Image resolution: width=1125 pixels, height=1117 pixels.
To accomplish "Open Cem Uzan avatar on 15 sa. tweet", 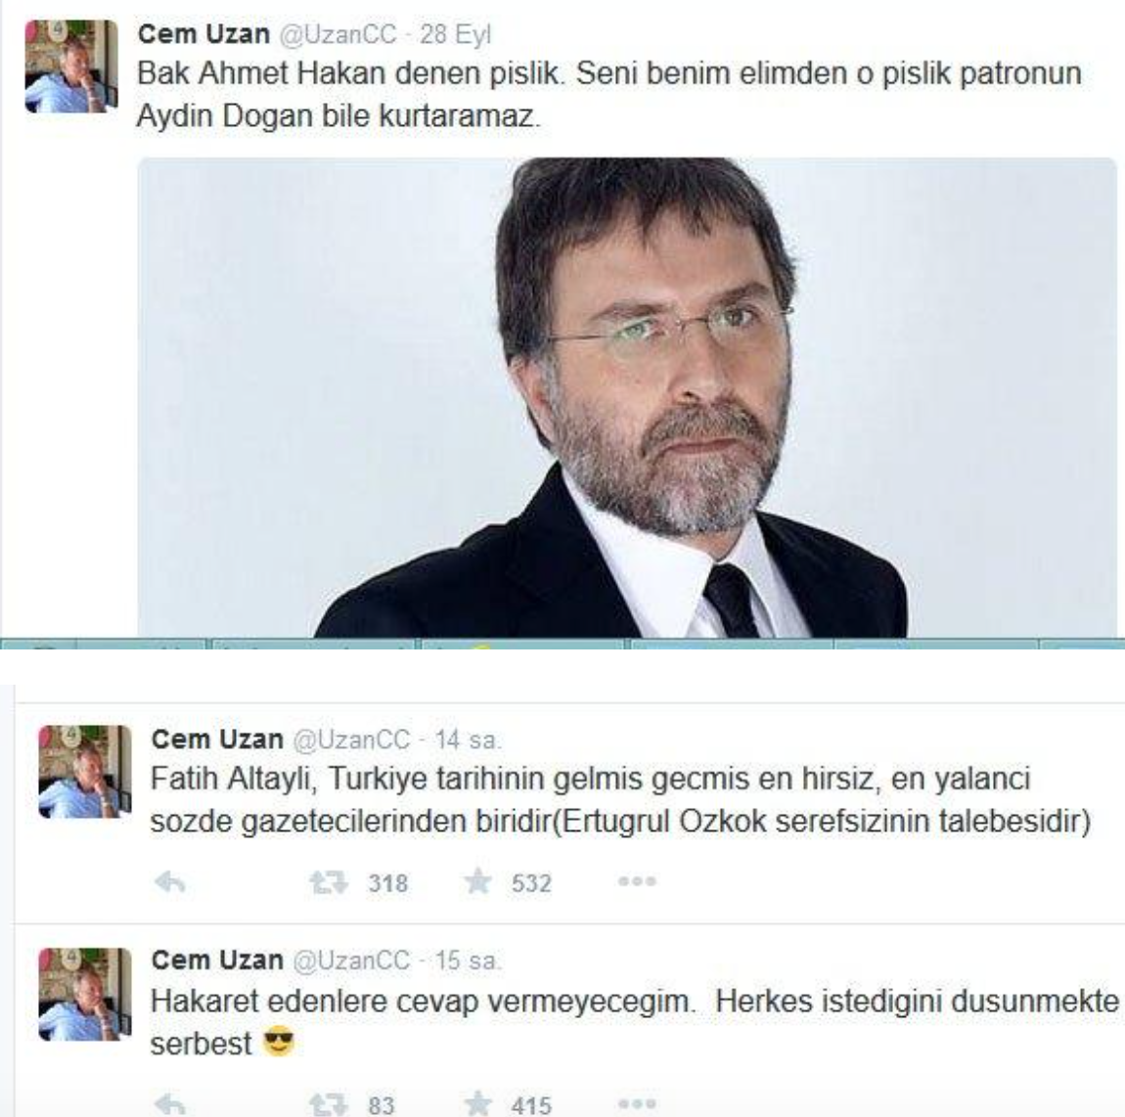I will click(85, 995).
